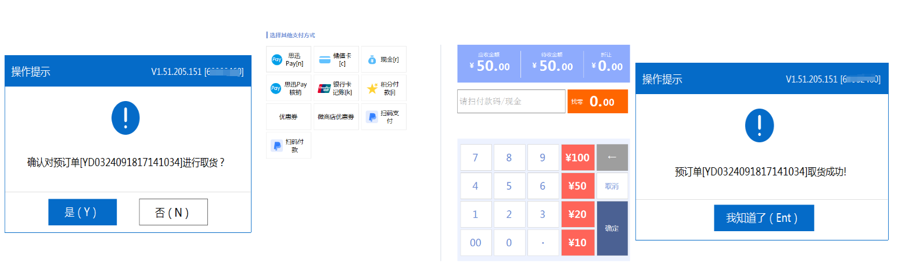Acknowledge with 我知道了(Ent) button
898x273 pixels.
pos(764,218)
